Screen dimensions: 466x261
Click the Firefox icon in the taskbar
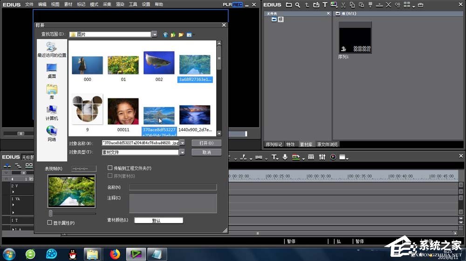115,254
